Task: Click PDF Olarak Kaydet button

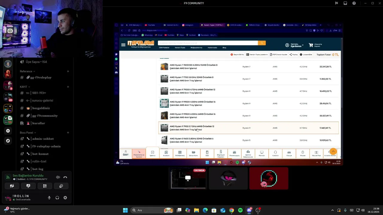Action: point(279,55)
